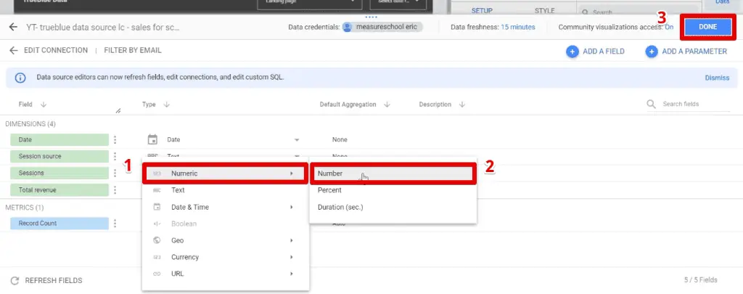This screenshot has height=294, width=743.
Task: Click REFRESH FIELDS at the bottom
Action: coord(46,280)
